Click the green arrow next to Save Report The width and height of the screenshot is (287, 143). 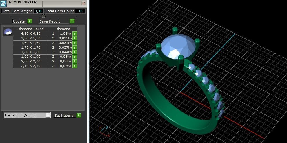72,21
